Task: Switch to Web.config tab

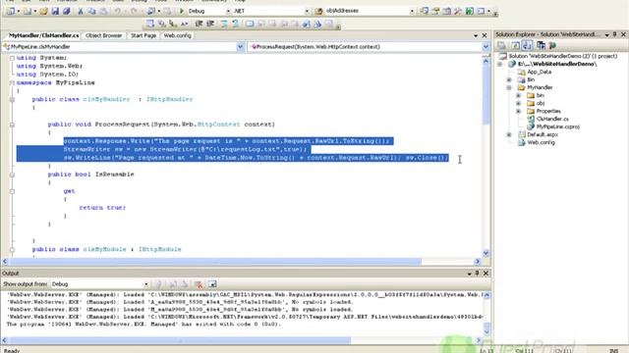Action: [177, 35]
